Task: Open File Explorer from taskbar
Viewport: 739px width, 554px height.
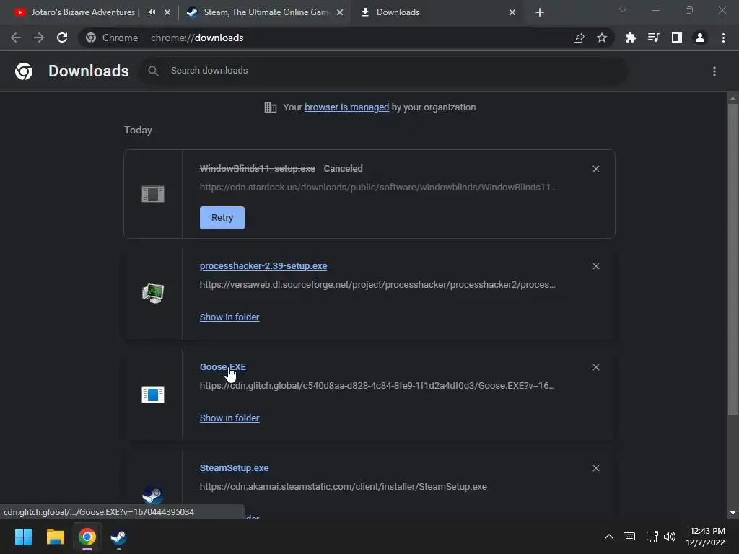Action: tap(55, 537)
